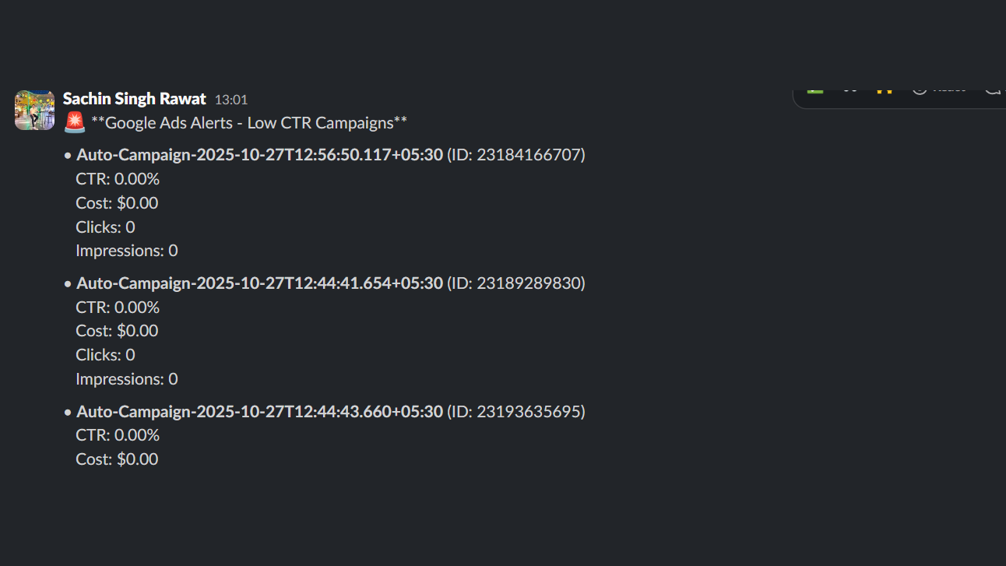
Task: React with the eyes emoji quick reaction
Action: tap(851, 90)
